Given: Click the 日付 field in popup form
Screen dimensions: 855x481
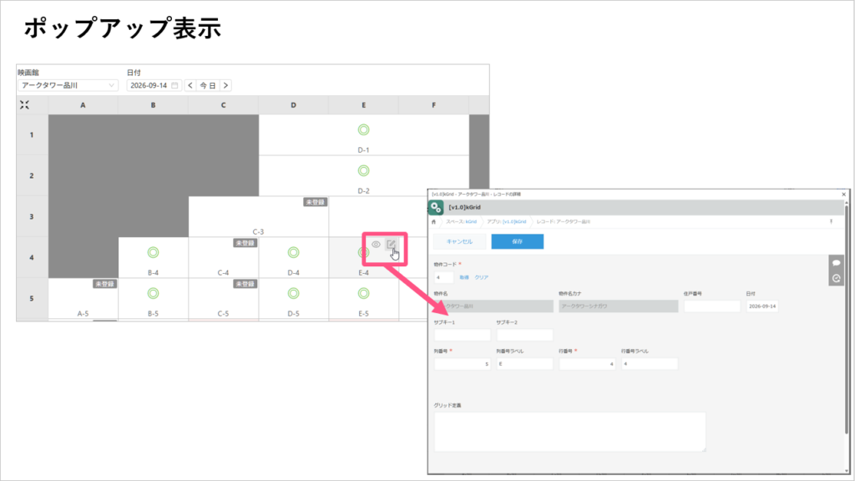Looking at the screenshot, I should tap(762, 306).
